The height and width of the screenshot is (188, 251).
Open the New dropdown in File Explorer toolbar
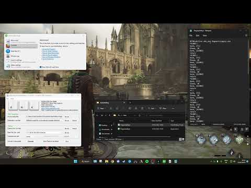tap(101, 108)
